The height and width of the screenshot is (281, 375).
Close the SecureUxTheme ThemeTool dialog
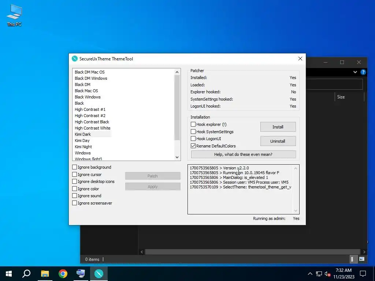(300, 59)
